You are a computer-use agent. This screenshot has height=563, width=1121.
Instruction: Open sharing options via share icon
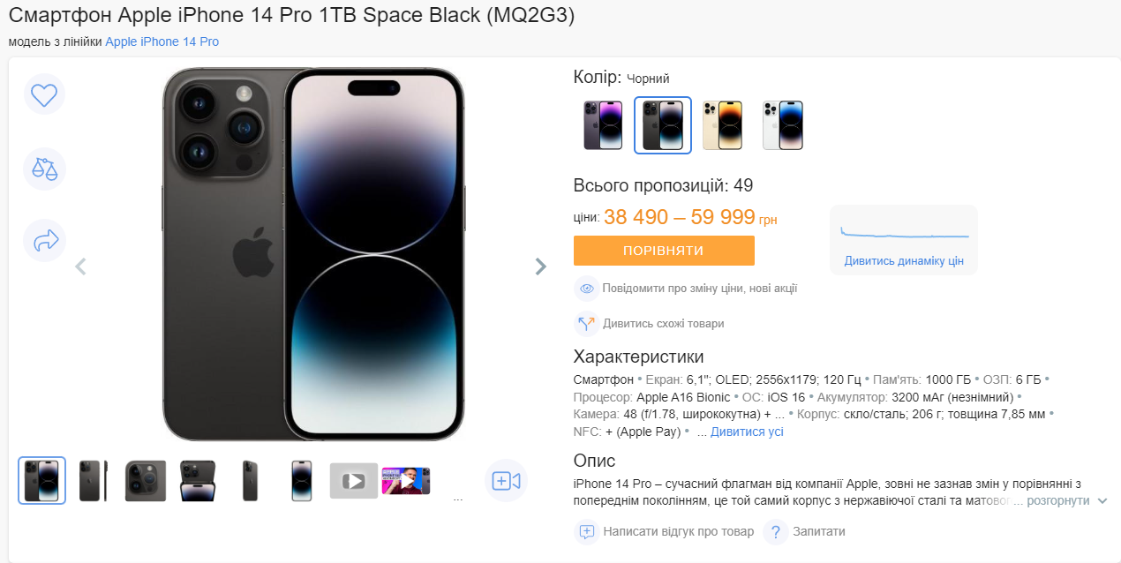(44, 240)
